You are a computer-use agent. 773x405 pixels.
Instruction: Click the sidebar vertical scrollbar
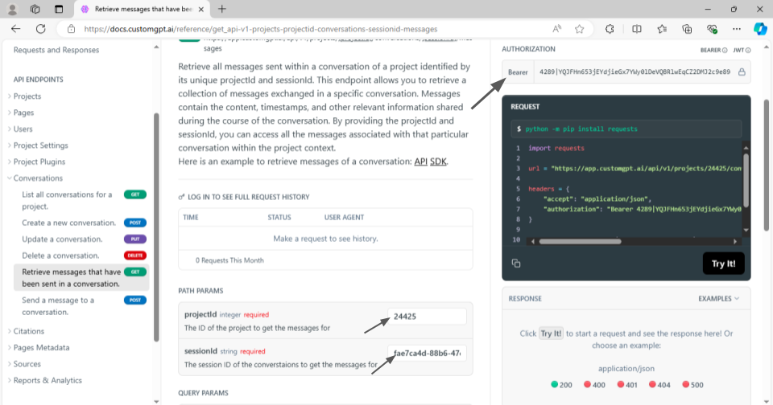point(156,227)
